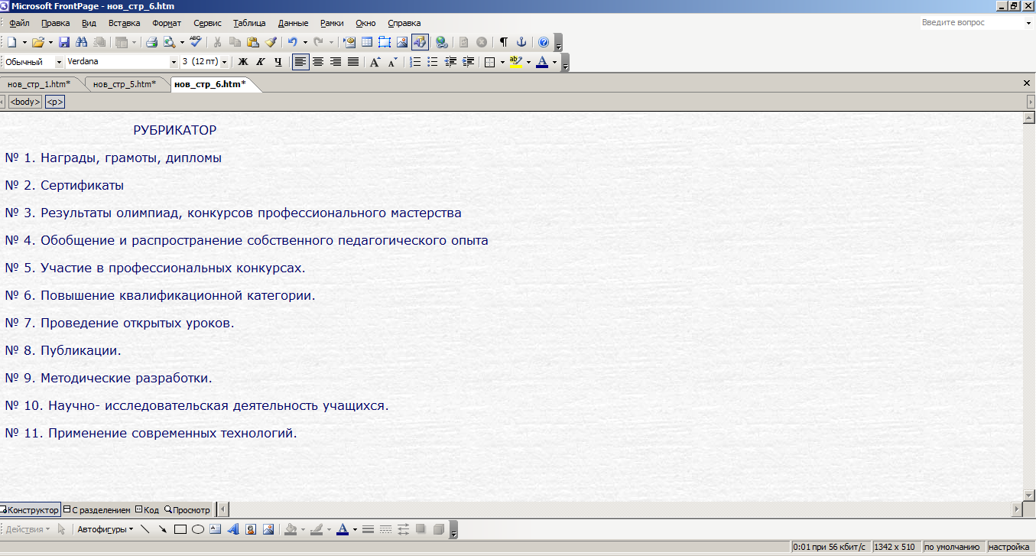Toggle Bold (Ж) formatting
Image resolution: width=1036 pixels, height=556 pixels.
243,62
